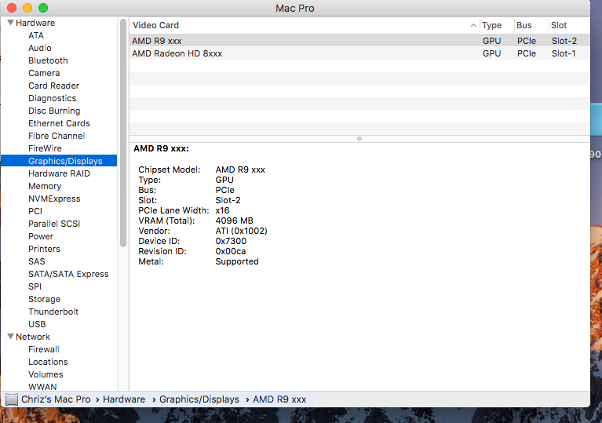Select Diagnostics in the sidebar
This screenshot has height=423, width=602.
click(53, 98)
